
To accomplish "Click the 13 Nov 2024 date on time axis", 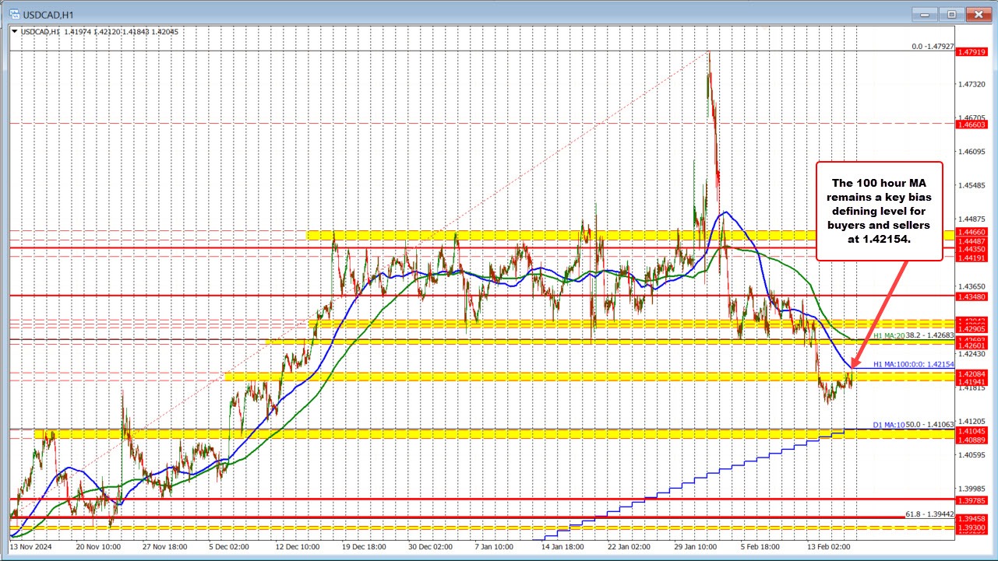I will pyautogui.click(x=30, y=547).
